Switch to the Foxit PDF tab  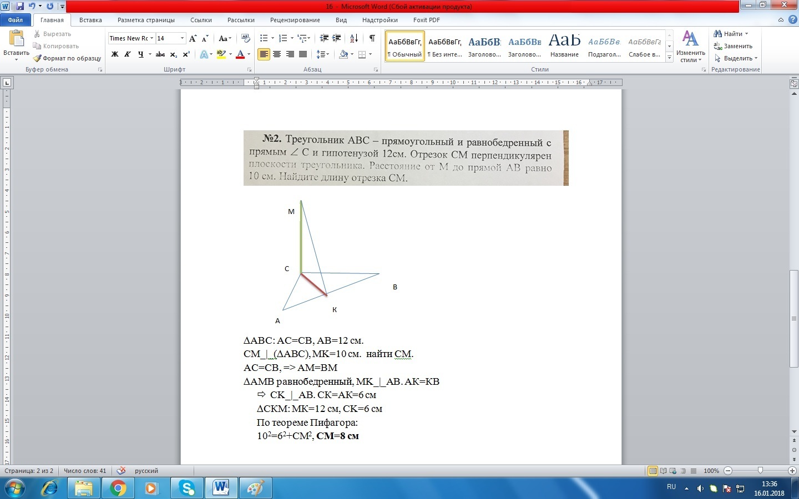tap(427, 20)
